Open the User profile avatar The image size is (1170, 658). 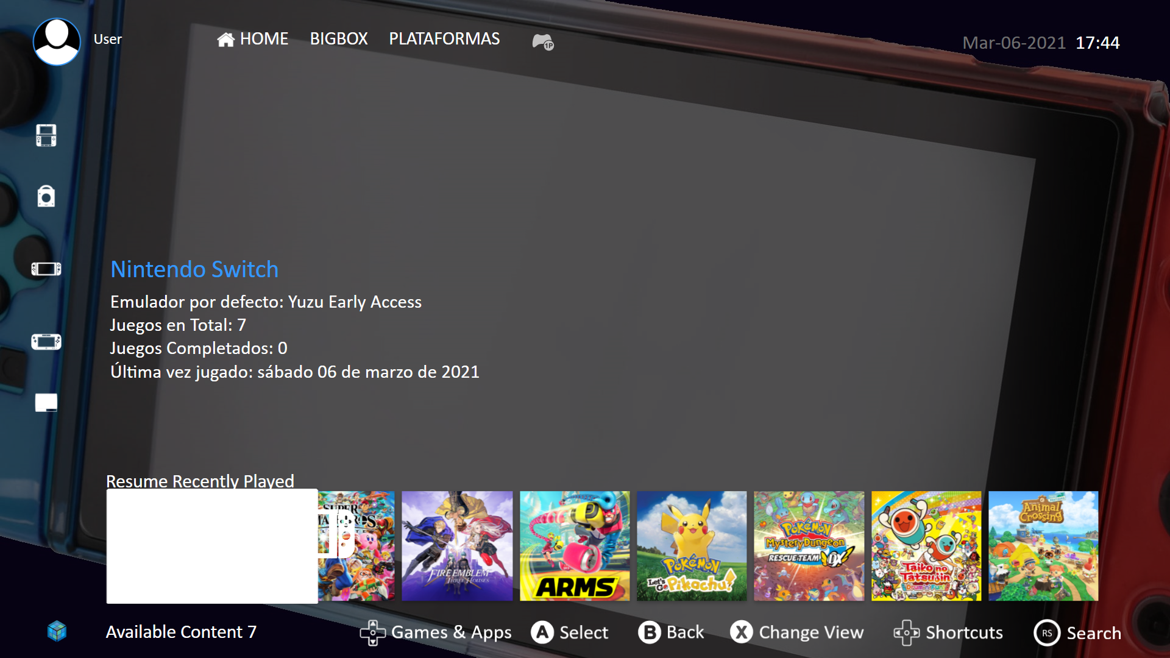[57, 41]
